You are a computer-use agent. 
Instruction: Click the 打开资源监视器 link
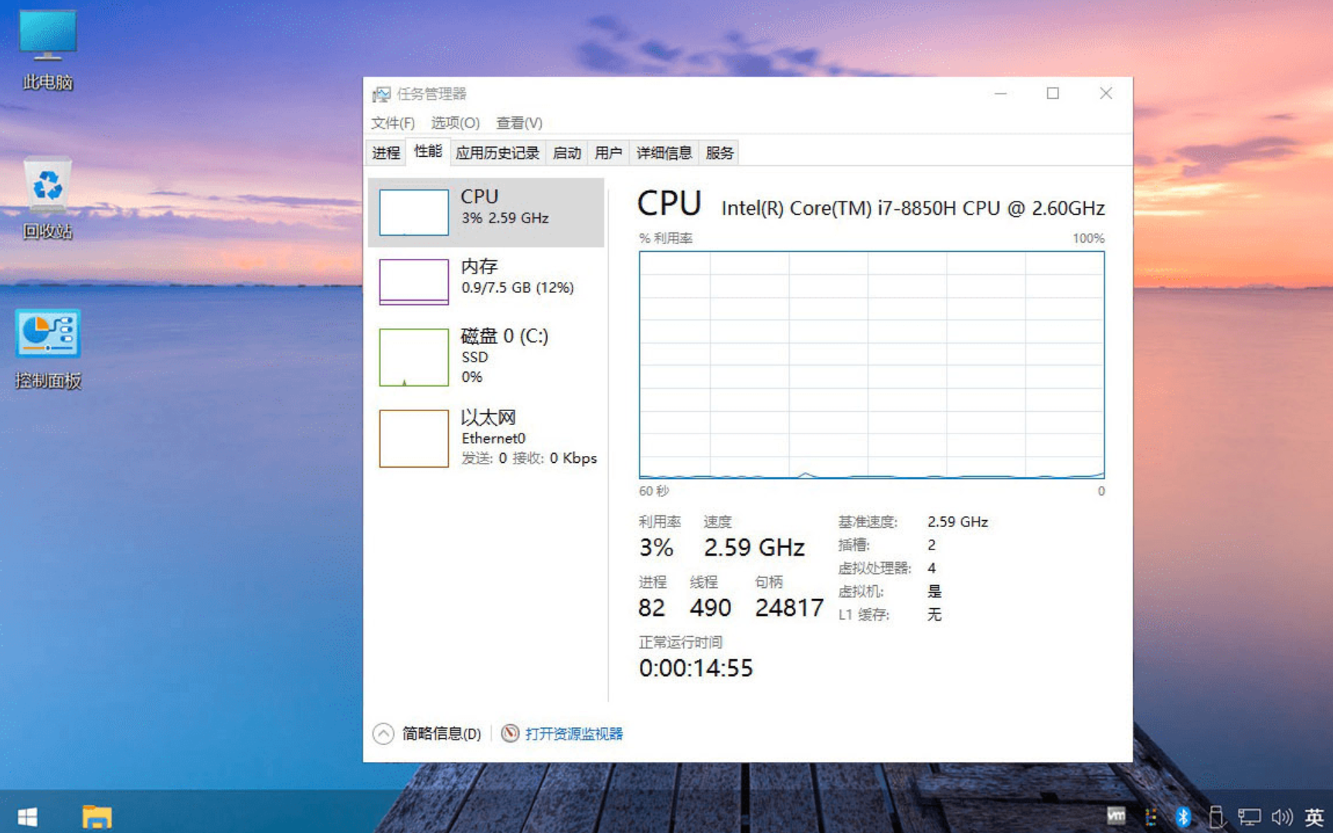point(573,734)
